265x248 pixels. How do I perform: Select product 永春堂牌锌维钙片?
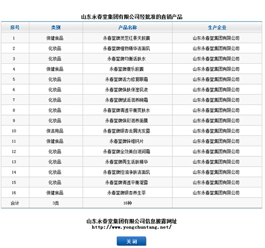(126, 141)
